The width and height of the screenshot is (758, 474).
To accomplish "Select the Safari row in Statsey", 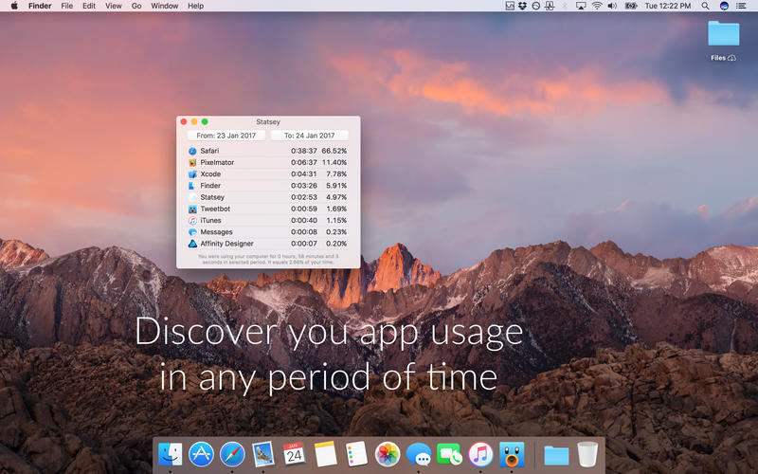I will click(268, 151).
